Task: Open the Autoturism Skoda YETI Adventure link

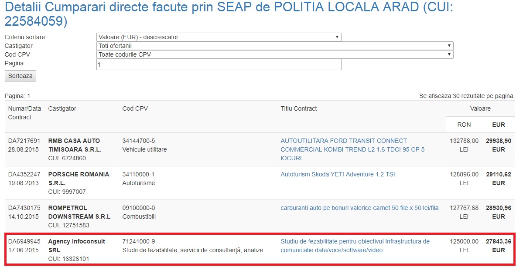Action: click(x=338, y=174)
